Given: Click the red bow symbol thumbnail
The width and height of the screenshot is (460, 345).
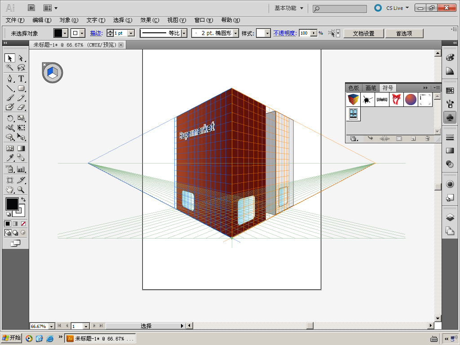Looking at the screenshot, I should (396, 99).
